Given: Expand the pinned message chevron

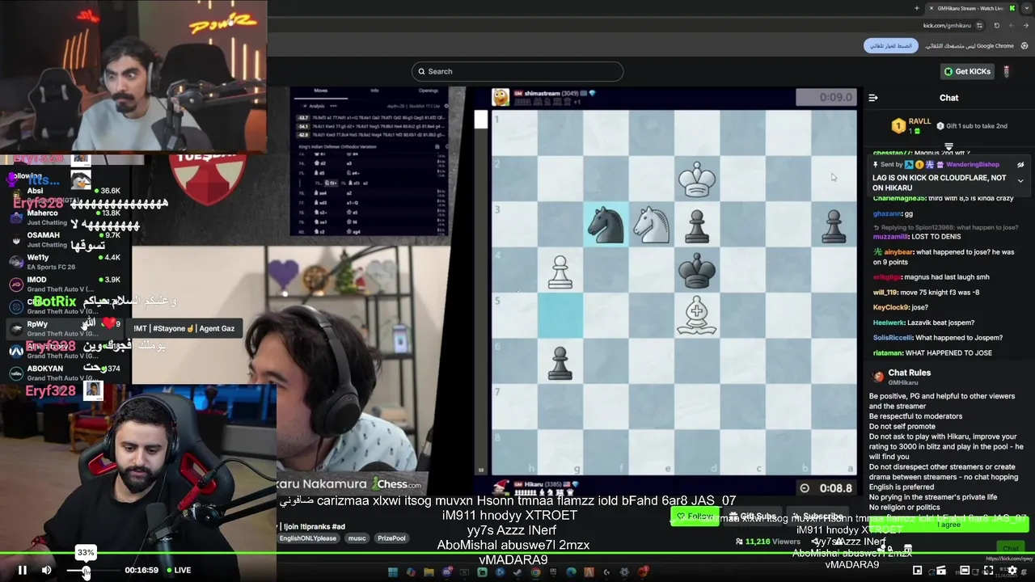Looking at the screenshot, I should click(x=1020, y=181).
